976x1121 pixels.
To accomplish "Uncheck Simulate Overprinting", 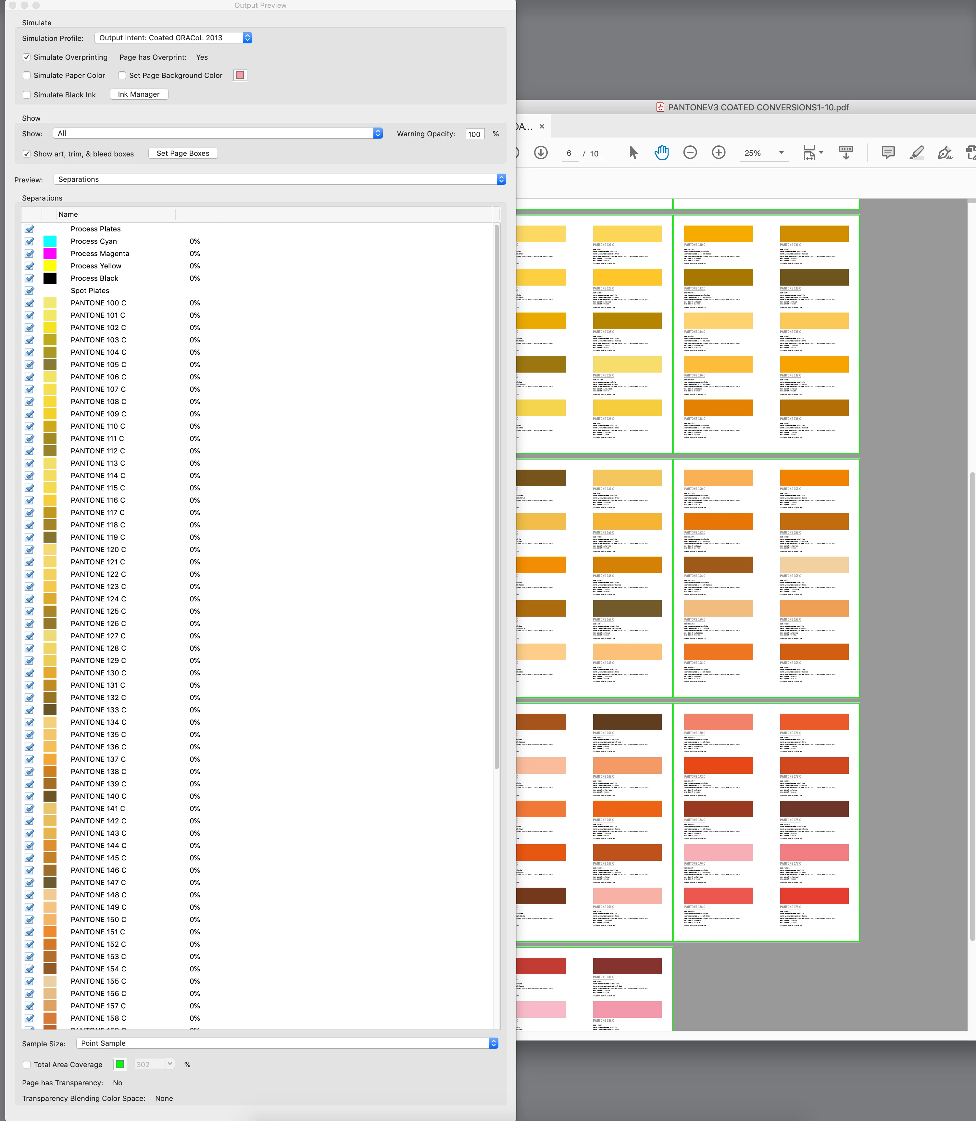I will pos(27,57).
